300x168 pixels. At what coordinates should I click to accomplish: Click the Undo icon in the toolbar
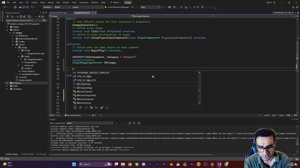(32, 7)
